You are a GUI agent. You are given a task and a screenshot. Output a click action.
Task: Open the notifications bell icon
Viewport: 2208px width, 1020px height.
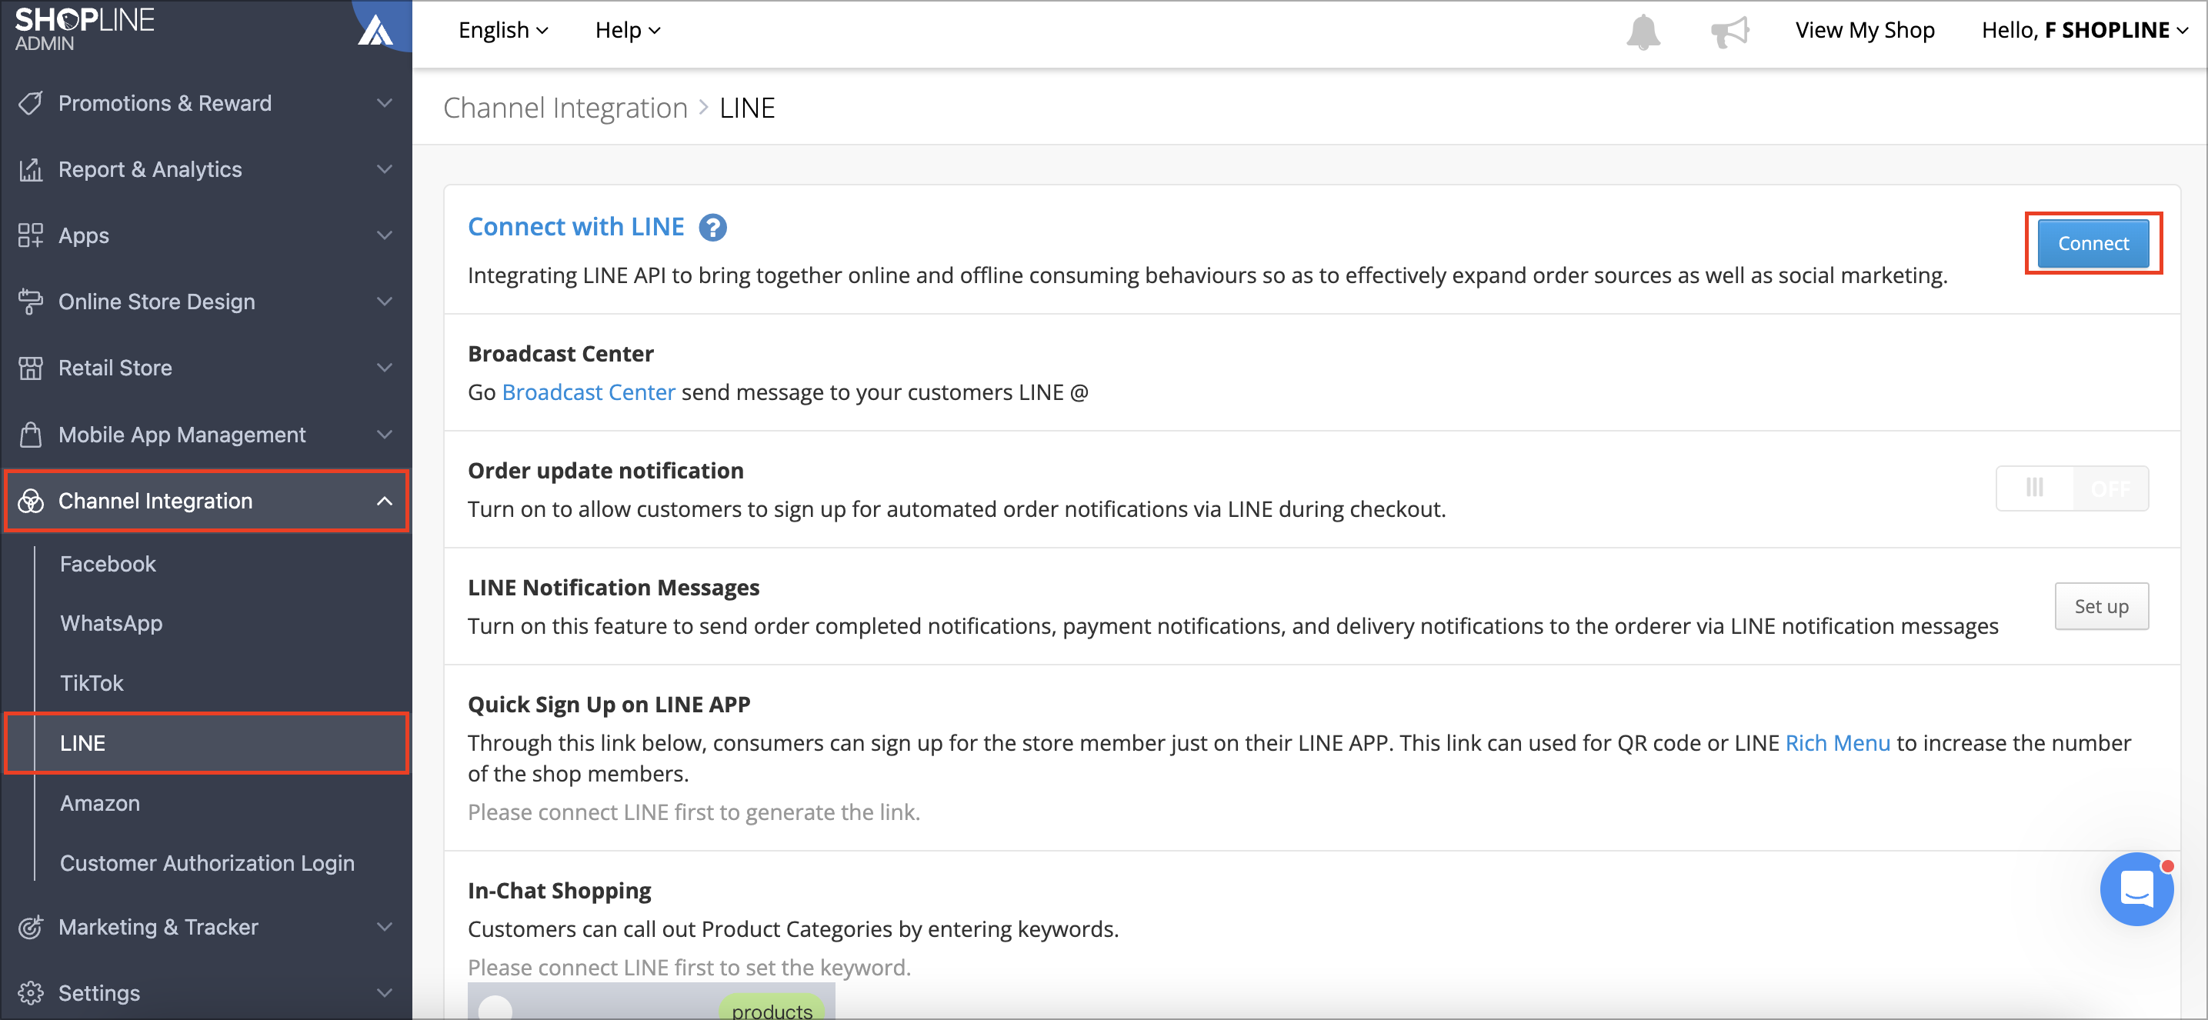(x=1643, y=31)
